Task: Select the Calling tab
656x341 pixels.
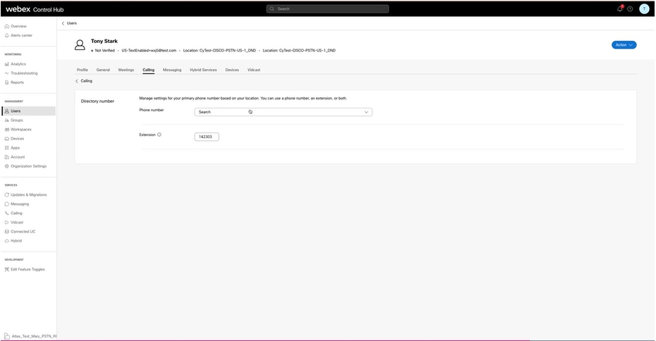Action: pos(149,70)
